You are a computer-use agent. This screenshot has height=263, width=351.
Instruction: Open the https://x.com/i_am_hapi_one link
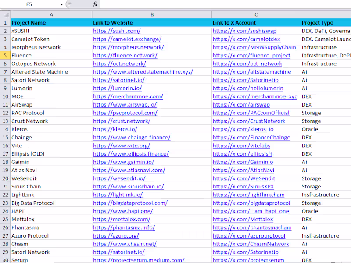251,211
